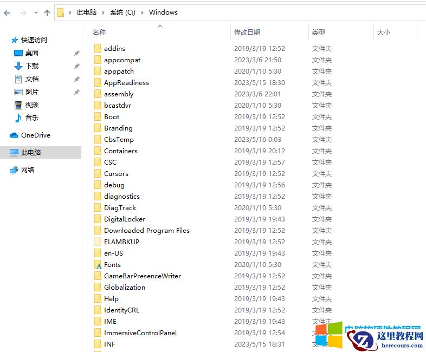Open 图片 in the sidebar
The width and height of the screenshot is (426, 352).
click(x=32, y=92)
